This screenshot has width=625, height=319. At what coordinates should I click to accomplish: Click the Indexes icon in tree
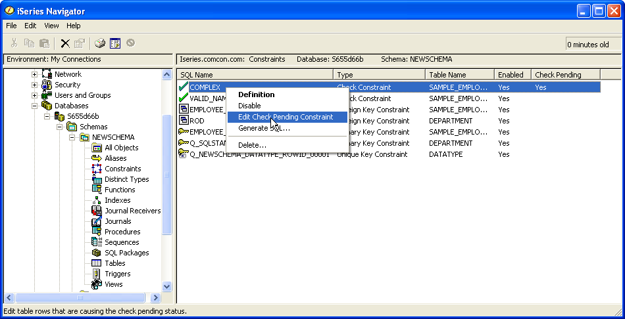pos(97,200)
